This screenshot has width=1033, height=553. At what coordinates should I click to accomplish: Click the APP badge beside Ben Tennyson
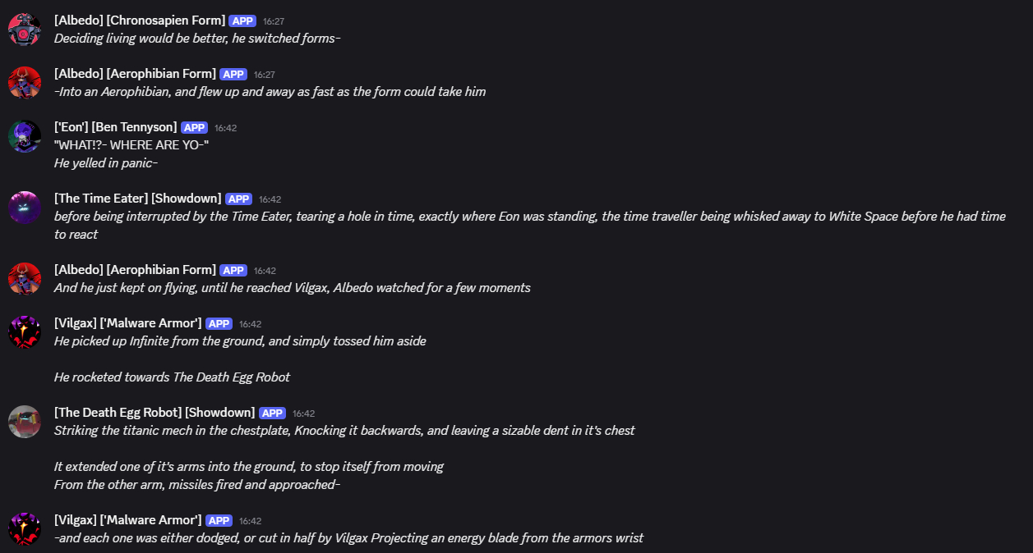[x=194, y=127]
